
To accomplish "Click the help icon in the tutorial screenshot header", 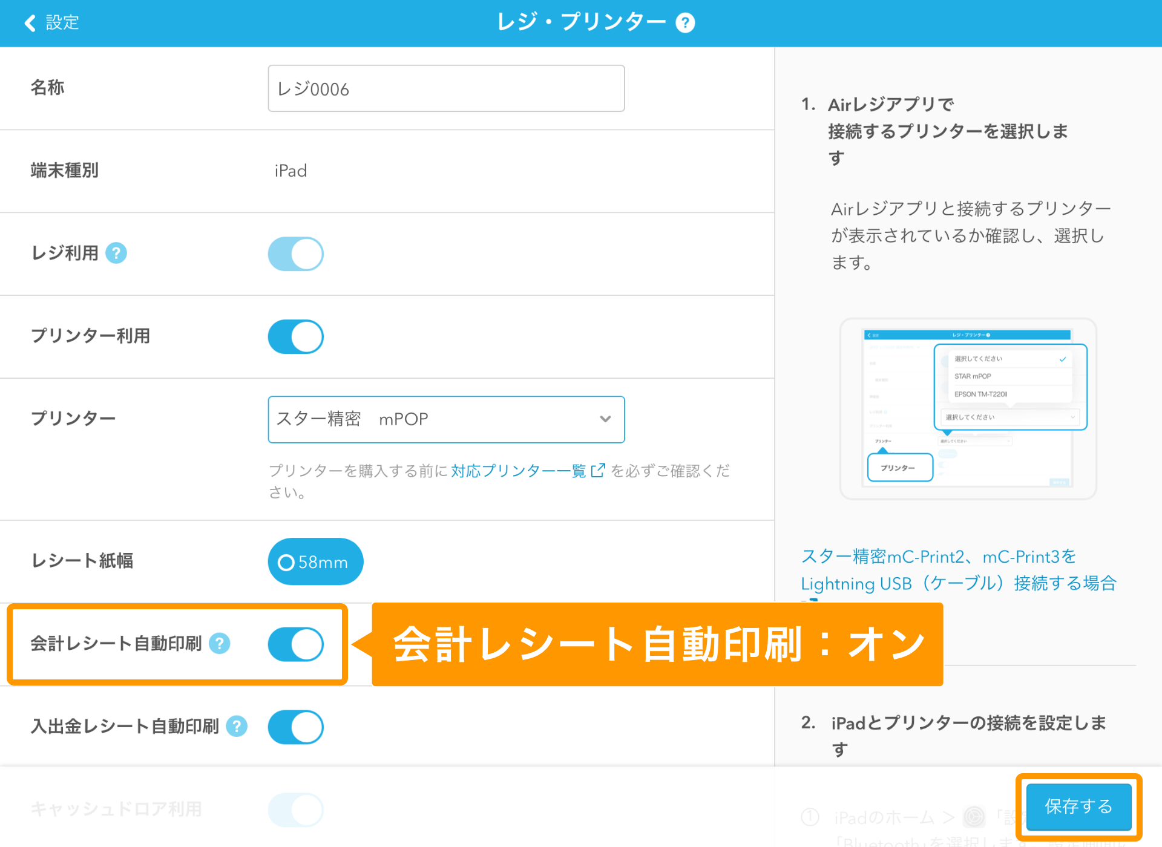I will coord(988,335).
